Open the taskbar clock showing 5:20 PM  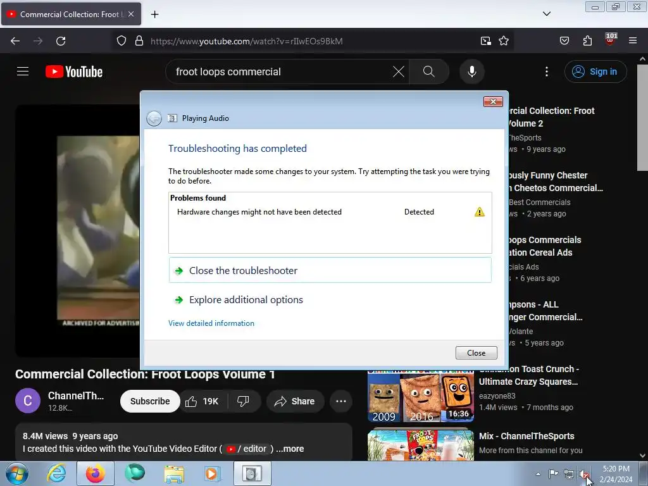616,474
